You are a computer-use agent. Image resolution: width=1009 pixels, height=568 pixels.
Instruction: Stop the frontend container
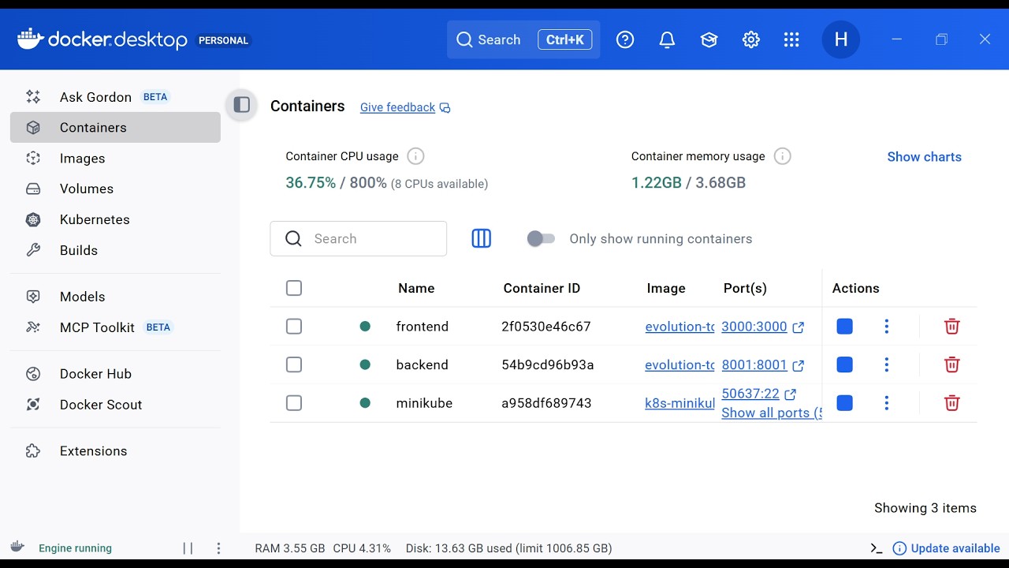[844, 326]
